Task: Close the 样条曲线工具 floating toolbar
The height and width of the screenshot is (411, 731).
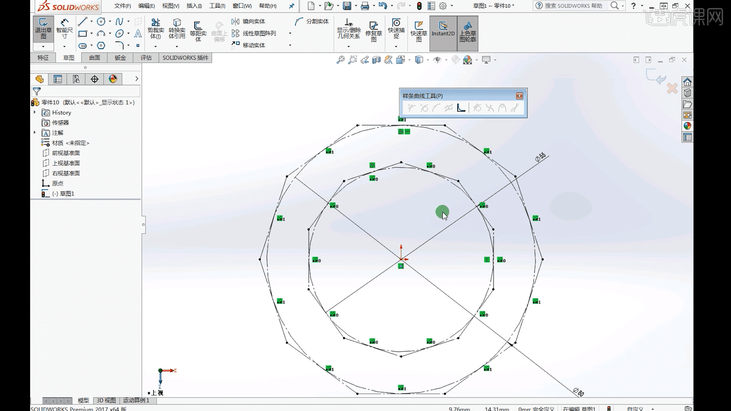Action: [519, 96]
